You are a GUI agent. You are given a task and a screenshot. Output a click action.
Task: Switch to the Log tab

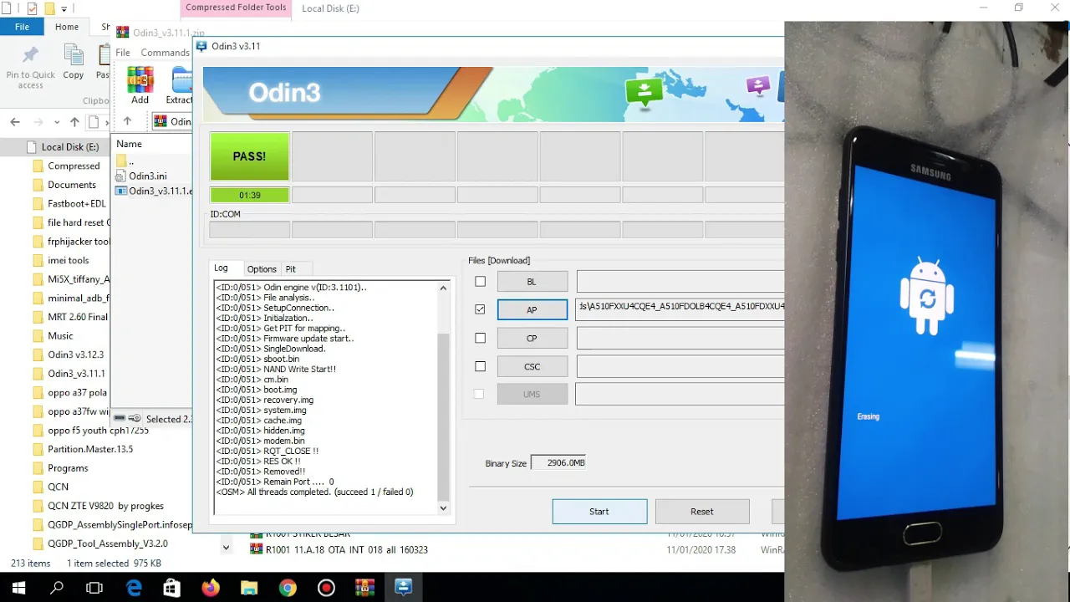[x=221, y=268]
